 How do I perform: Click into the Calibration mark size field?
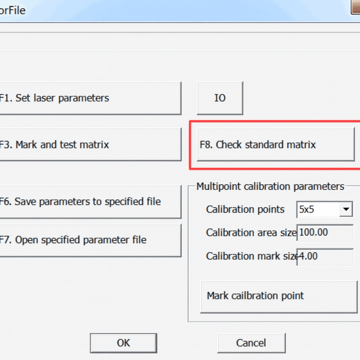click(325, 257)
